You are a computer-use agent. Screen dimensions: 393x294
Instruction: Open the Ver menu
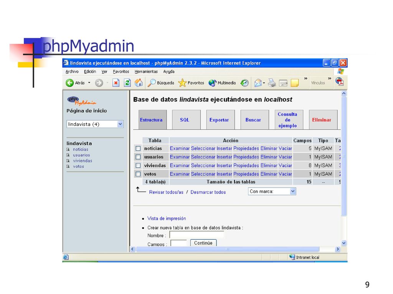click(x=104, y=72)
